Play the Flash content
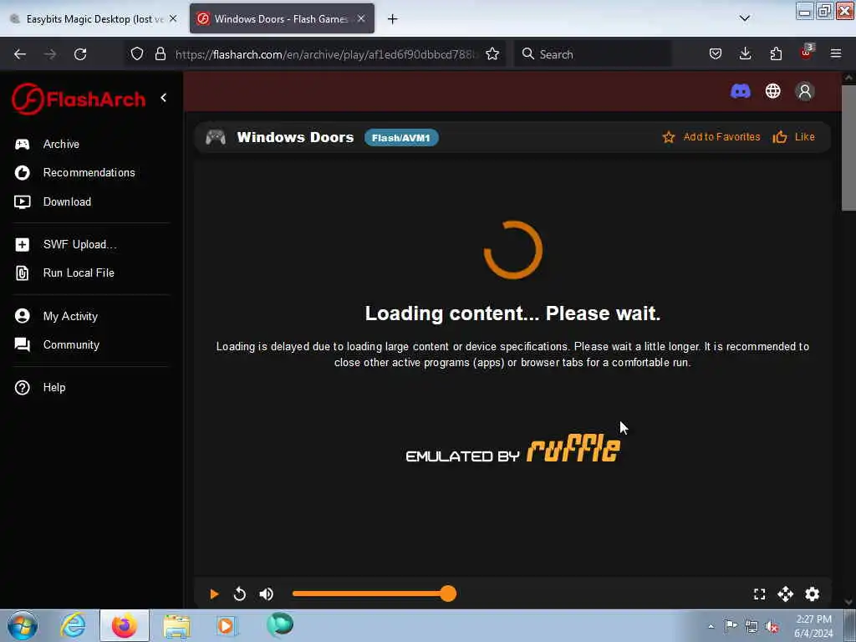Viewport: 856px width, 642px height. pos(214,594)
